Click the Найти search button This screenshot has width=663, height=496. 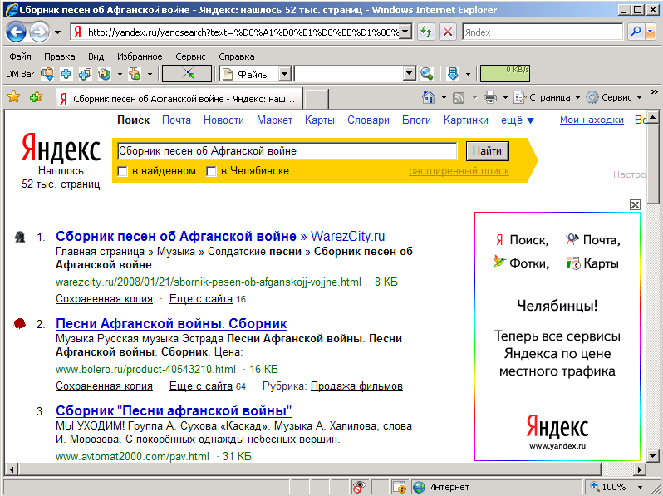(x=487, y=151)
